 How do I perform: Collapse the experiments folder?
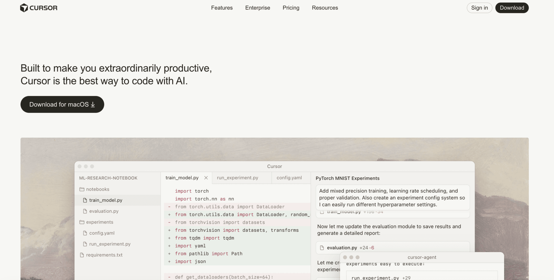pyautogui.click(x=100, y=222)
